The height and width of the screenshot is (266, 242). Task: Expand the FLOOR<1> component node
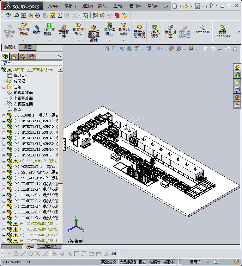tap(4, 116)
